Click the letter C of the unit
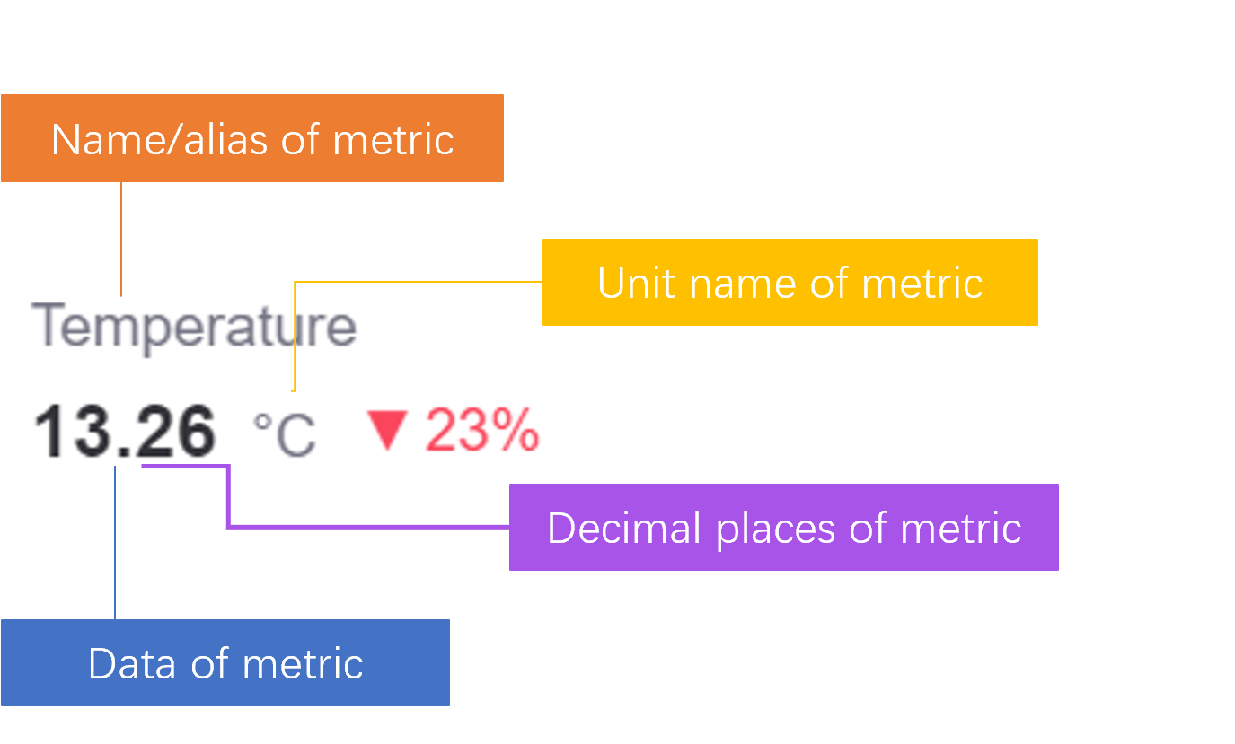The height and width of the screenshot is (744, 1235). (x=295, y=437)
